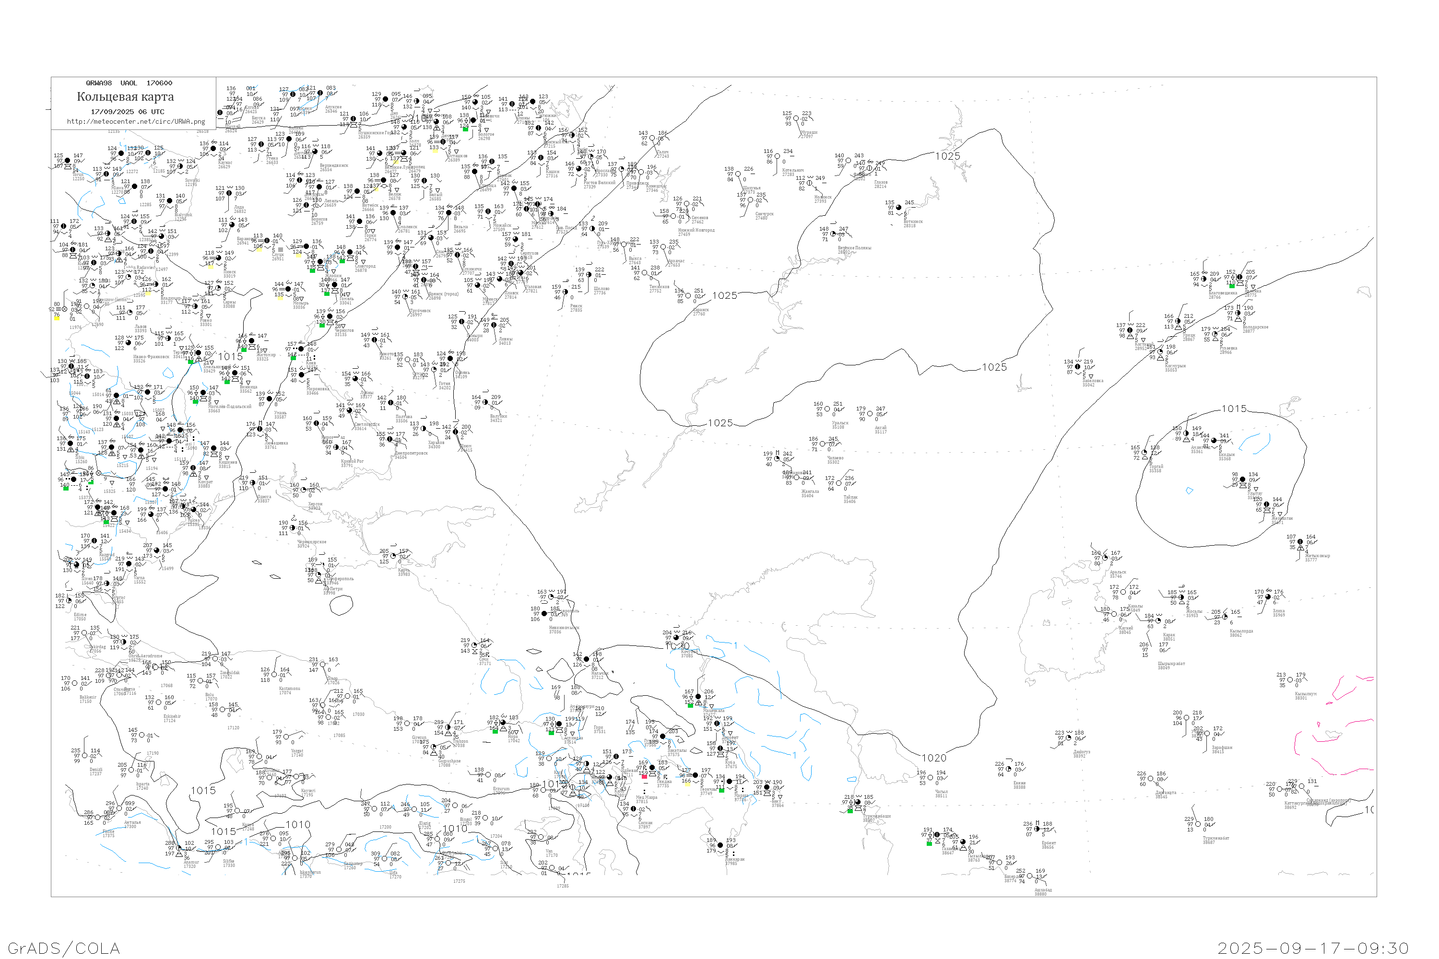Select the Володарское 28877 station circle
This screenshot has width=1439, height=959.
[x=1238, y=313]
